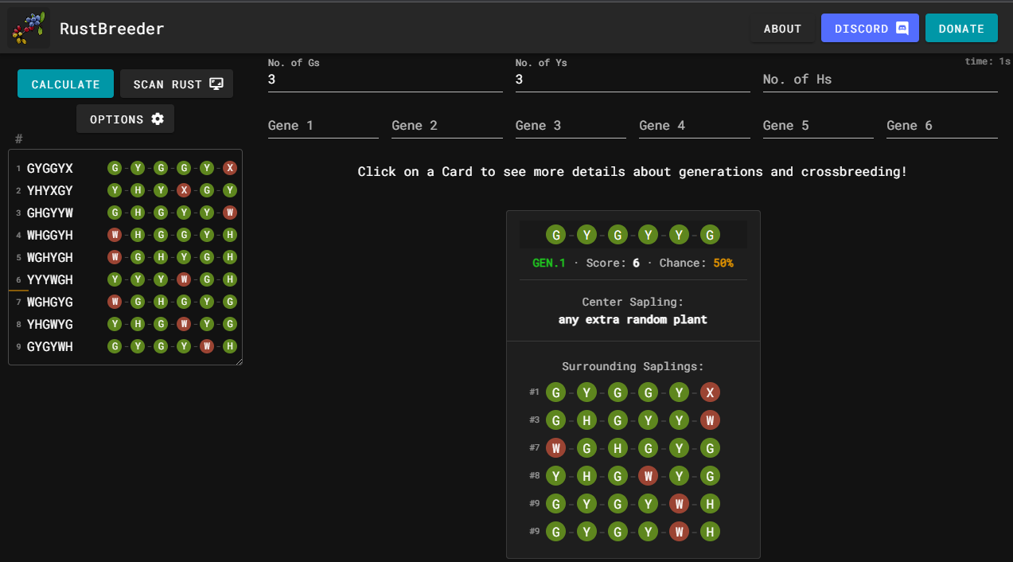This screenshot has height=562, width=1013.
Task: Click the GHGYYW text in the plant list
Action: (50, 213)
